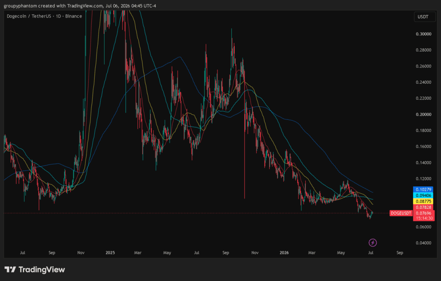This screenshot has height=281, width=441.
Task: Click the 0.26000 price axis level
Action: click(x=424, y=66)
